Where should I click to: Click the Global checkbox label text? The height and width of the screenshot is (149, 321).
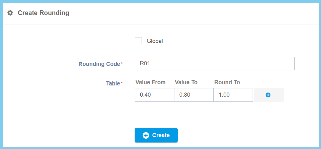coord(155,41)
